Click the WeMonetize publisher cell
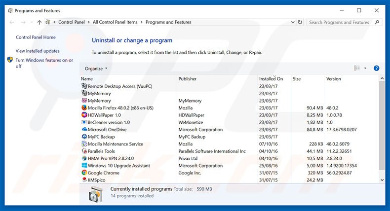 (191, 122)
